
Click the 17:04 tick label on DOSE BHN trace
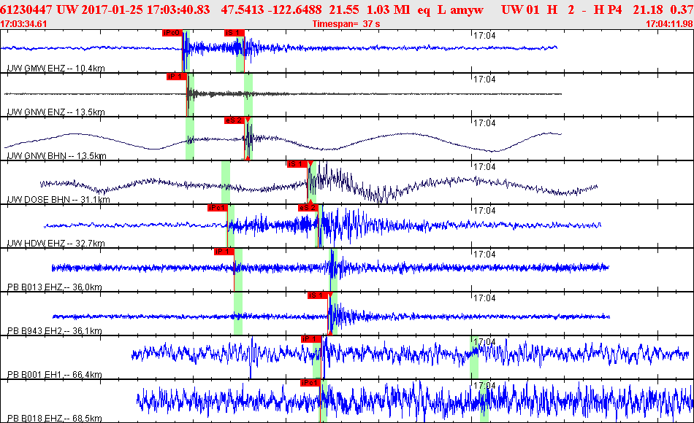tap(484, 166)
